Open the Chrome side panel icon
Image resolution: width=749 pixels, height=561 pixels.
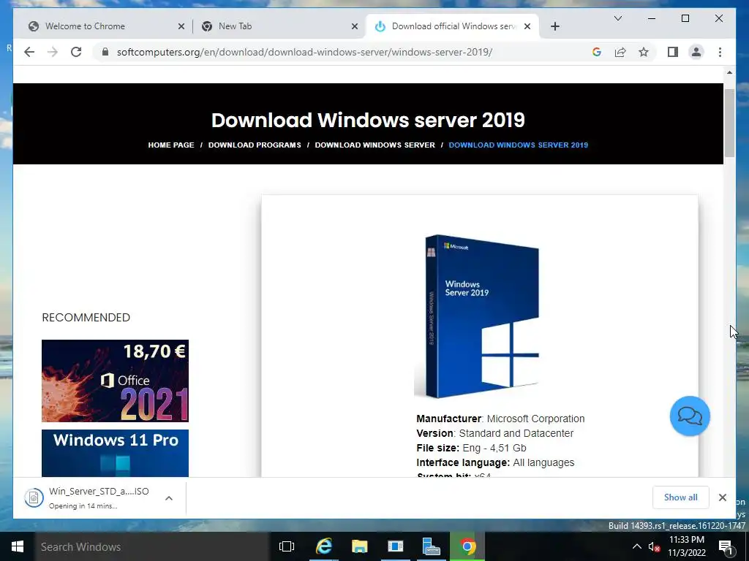[673, 52]
